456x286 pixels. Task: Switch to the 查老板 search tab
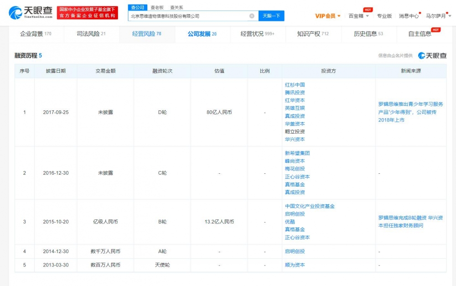pyautogui.click(x=157, y=8)
